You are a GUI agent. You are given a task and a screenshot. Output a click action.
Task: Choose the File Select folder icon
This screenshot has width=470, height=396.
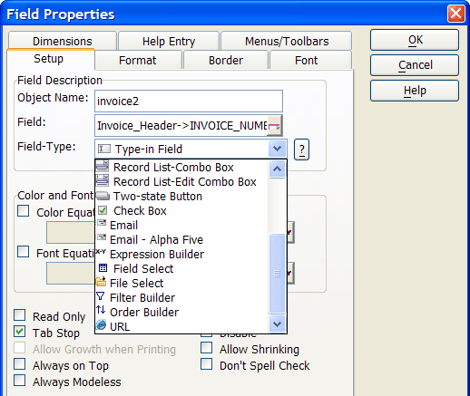pyautogui.click(x=101, y=282)
